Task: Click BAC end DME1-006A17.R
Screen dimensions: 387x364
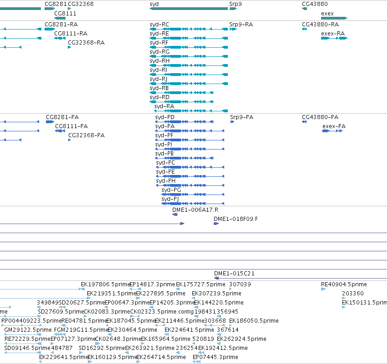Action: [x=195, y=210]
